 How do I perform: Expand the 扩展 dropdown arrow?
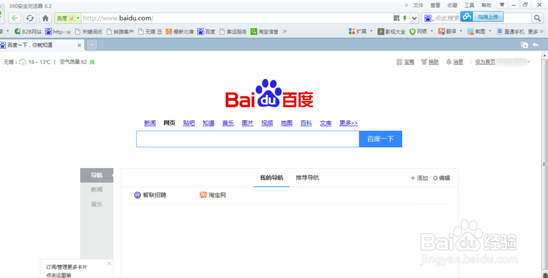pos(371,31)
